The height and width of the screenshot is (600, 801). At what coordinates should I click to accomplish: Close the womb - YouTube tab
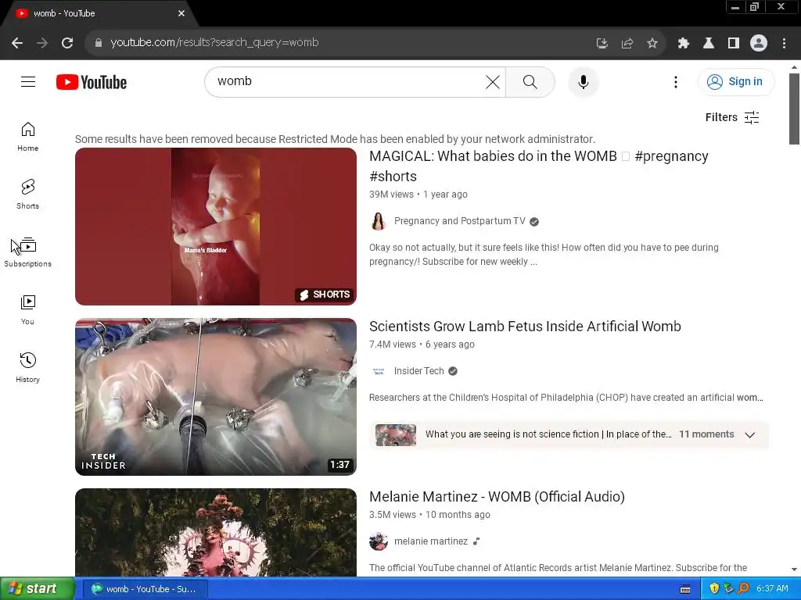181,13
